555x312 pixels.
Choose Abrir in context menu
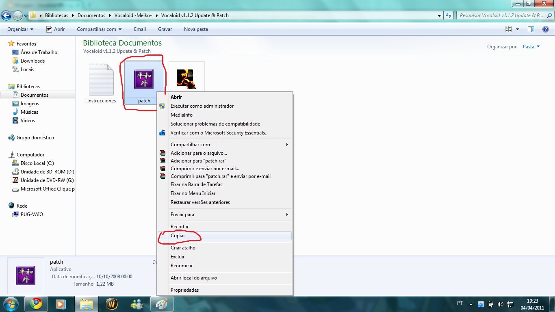point(225,97)
